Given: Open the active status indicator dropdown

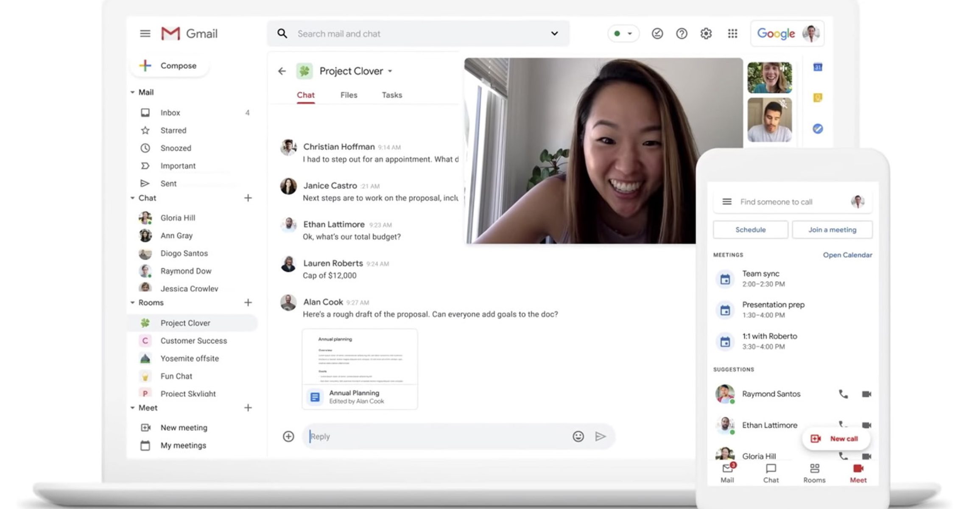Looking at the screenshot, I should (x=623, y=34).
